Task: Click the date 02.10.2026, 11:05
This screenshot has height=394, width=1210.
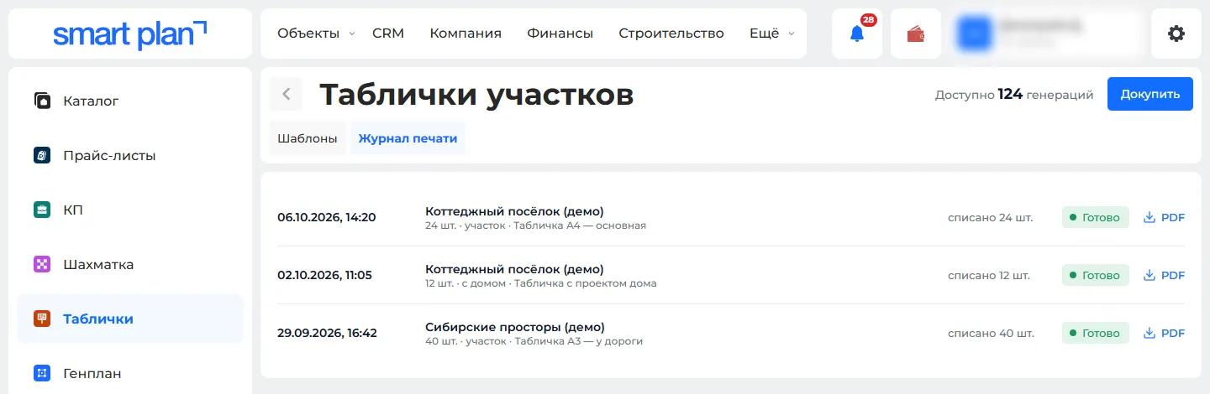Action: pyautogui.click(x=324, y=275)
